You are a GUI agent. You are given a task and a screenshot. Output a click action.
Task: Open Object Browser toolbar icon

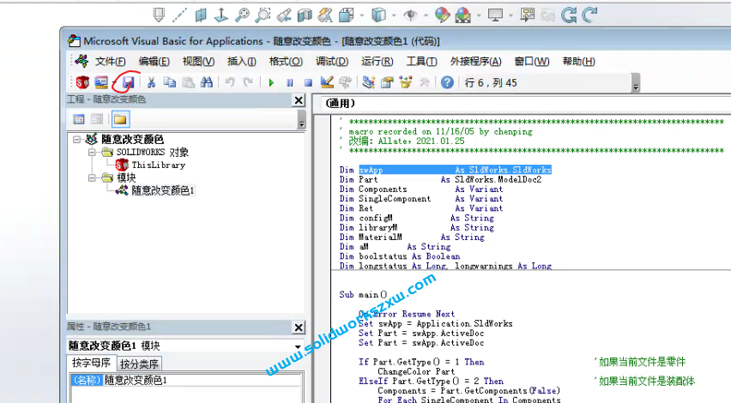click(x=406, y=82)
